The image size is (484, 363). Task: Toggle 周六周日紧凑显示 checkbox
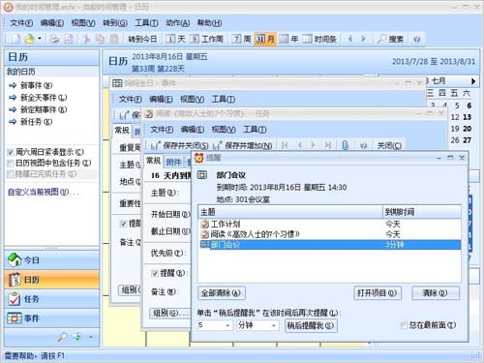point(11,152)
